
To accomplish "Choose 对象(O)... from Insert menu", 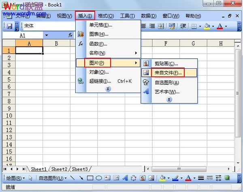I will click(x=109, y=72).
